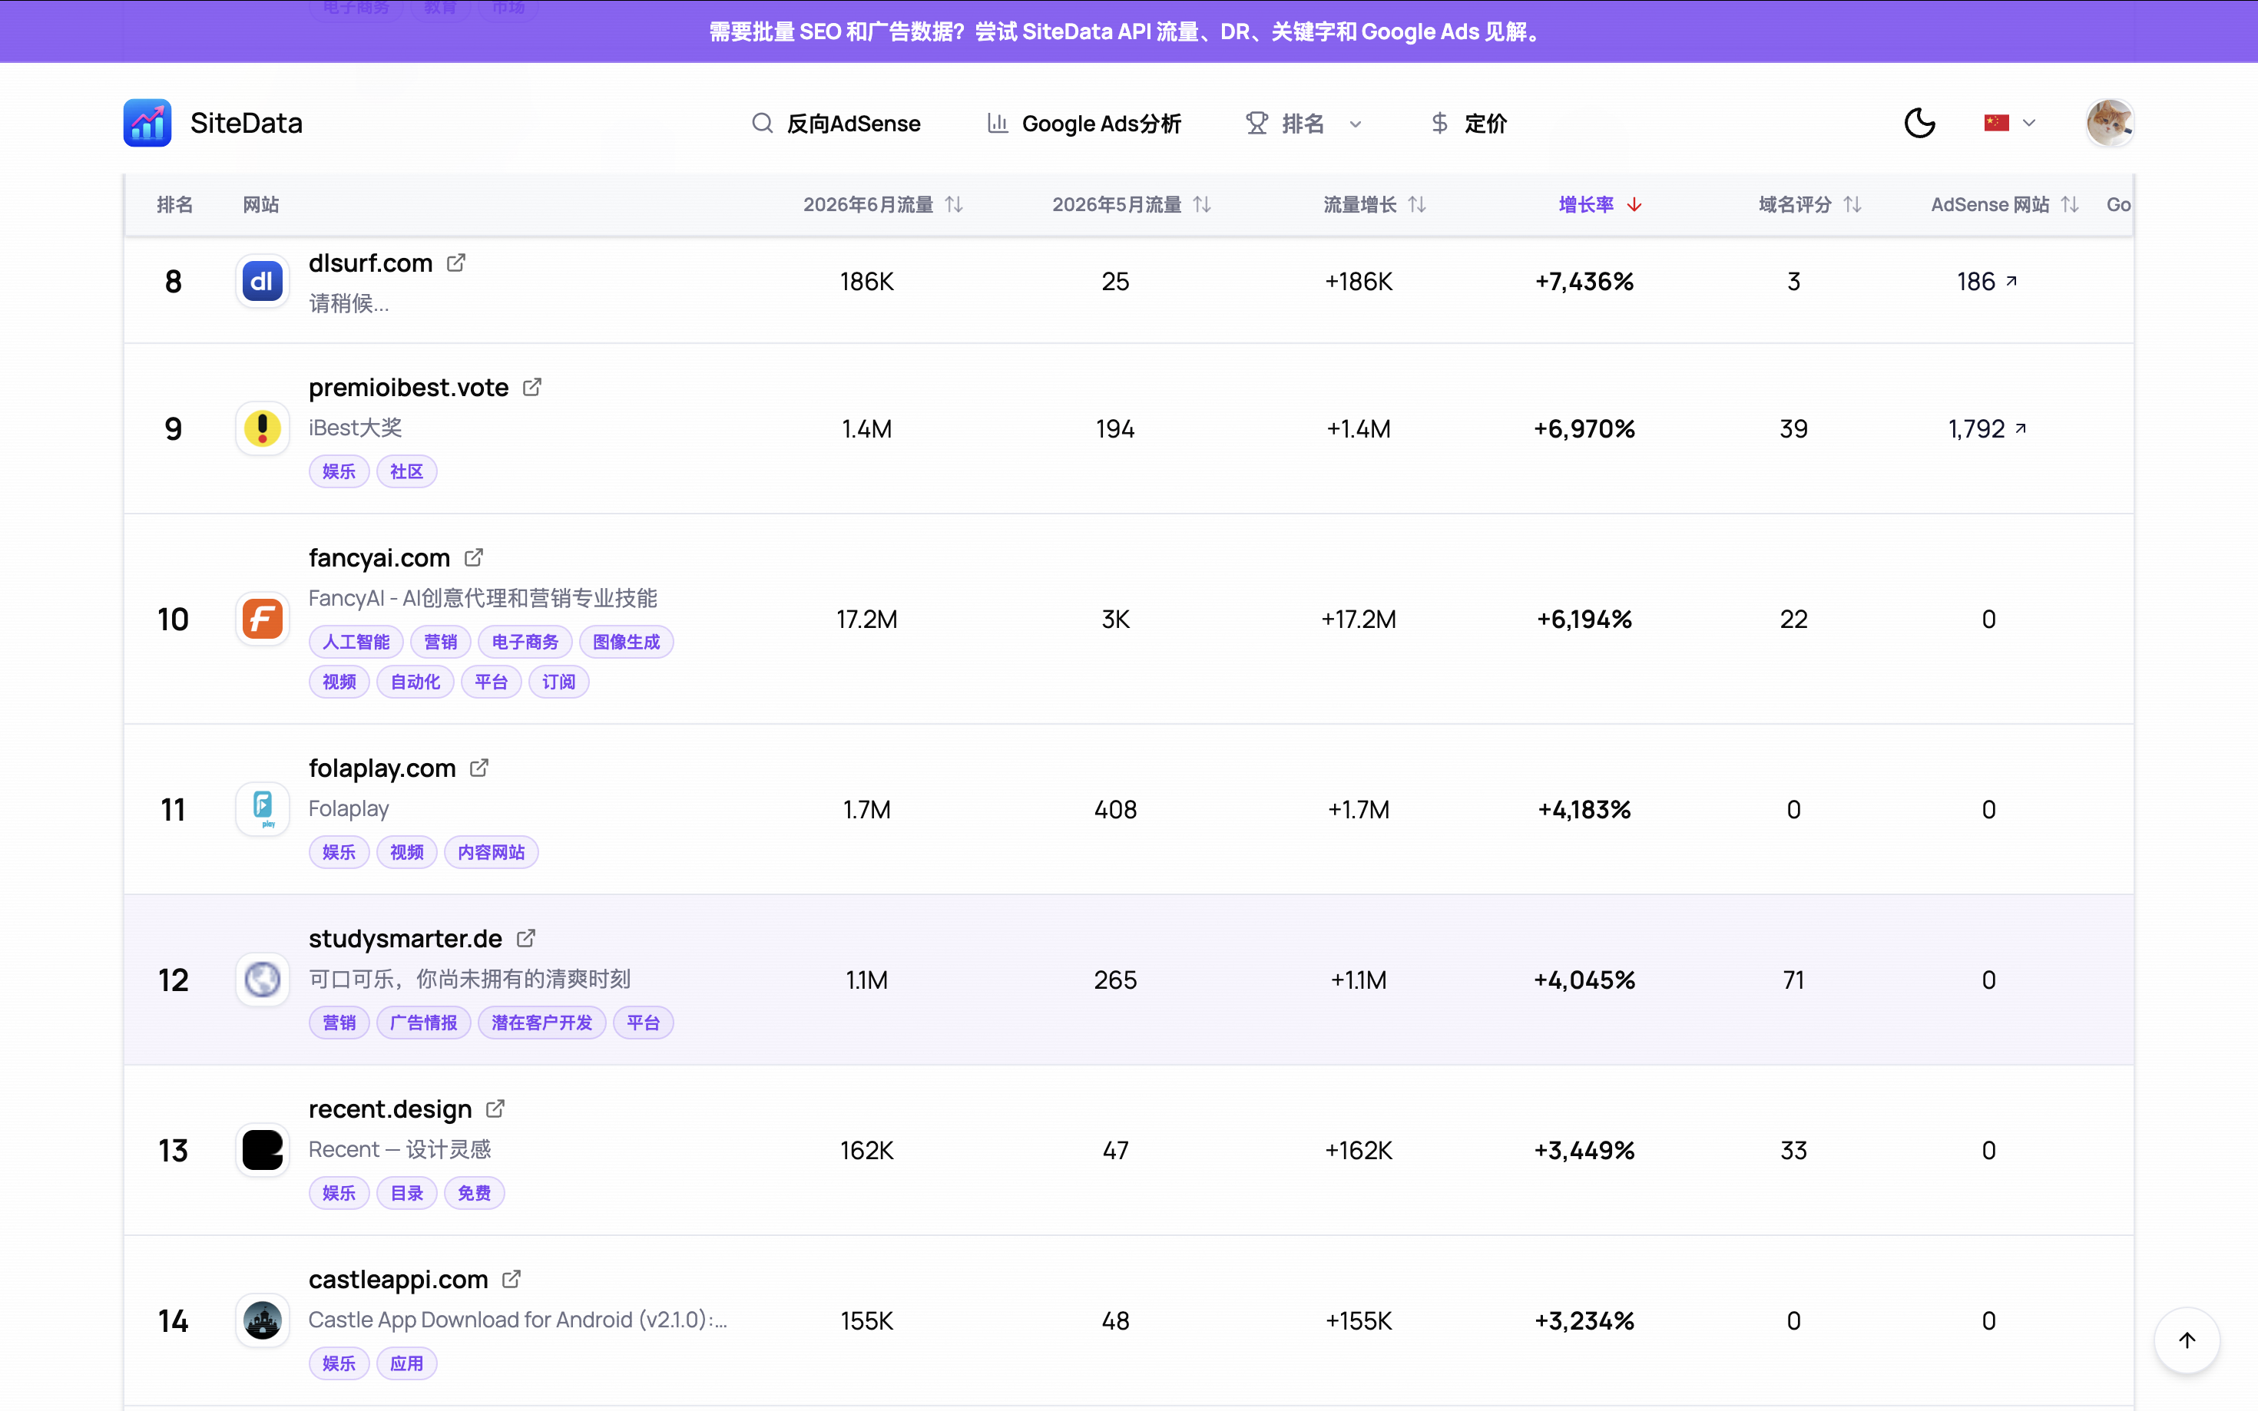Open the user avatar menu
The image size is (2258, 1411).
pos(2110,123)
